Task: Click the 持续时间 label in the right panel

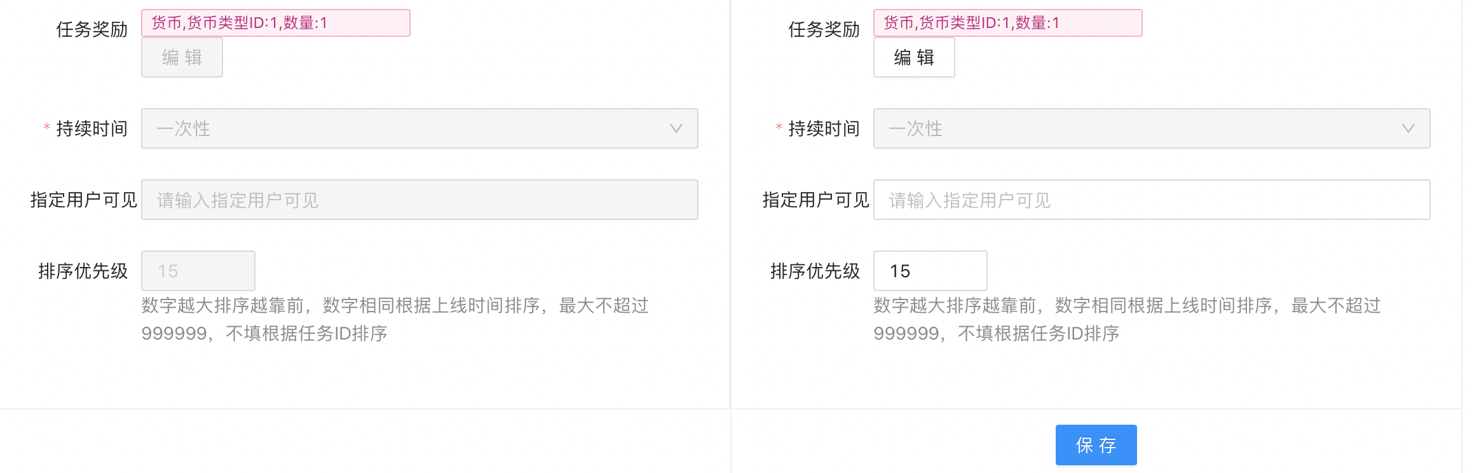Action: pos(824,128)
